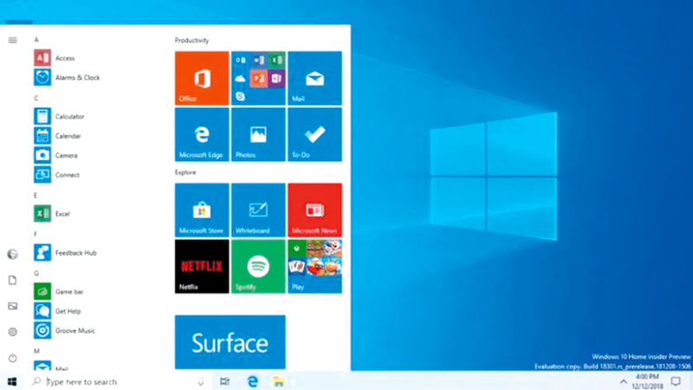This screenshot has height=390, width=693.
Task: Click letter G section header
Action: (x=36, y=273)
